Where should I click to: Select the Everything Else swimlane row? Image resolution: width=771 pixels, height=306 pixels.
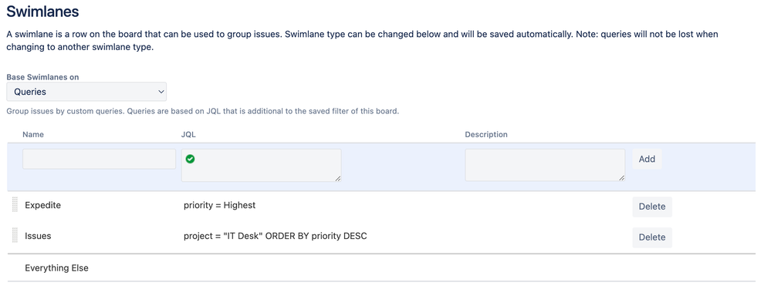tap(381, 268)
